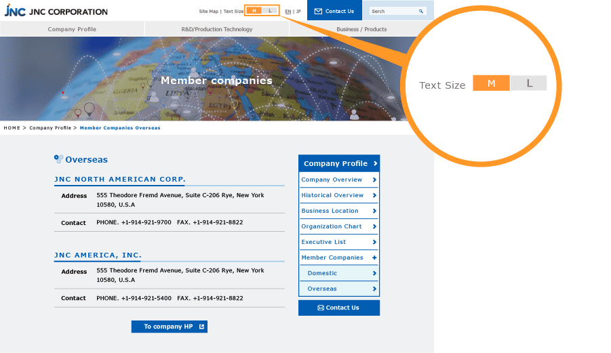Click Member Companies Overseas breadcrumb
Screen dimensions: 611x353
pyautogui.click(x=120, y=127)
